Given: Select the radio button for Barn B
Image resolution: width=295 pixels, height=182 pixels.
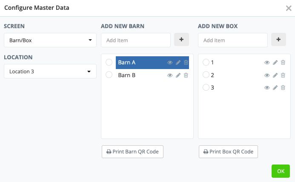Looking at the screenshot, I should 109,75.
